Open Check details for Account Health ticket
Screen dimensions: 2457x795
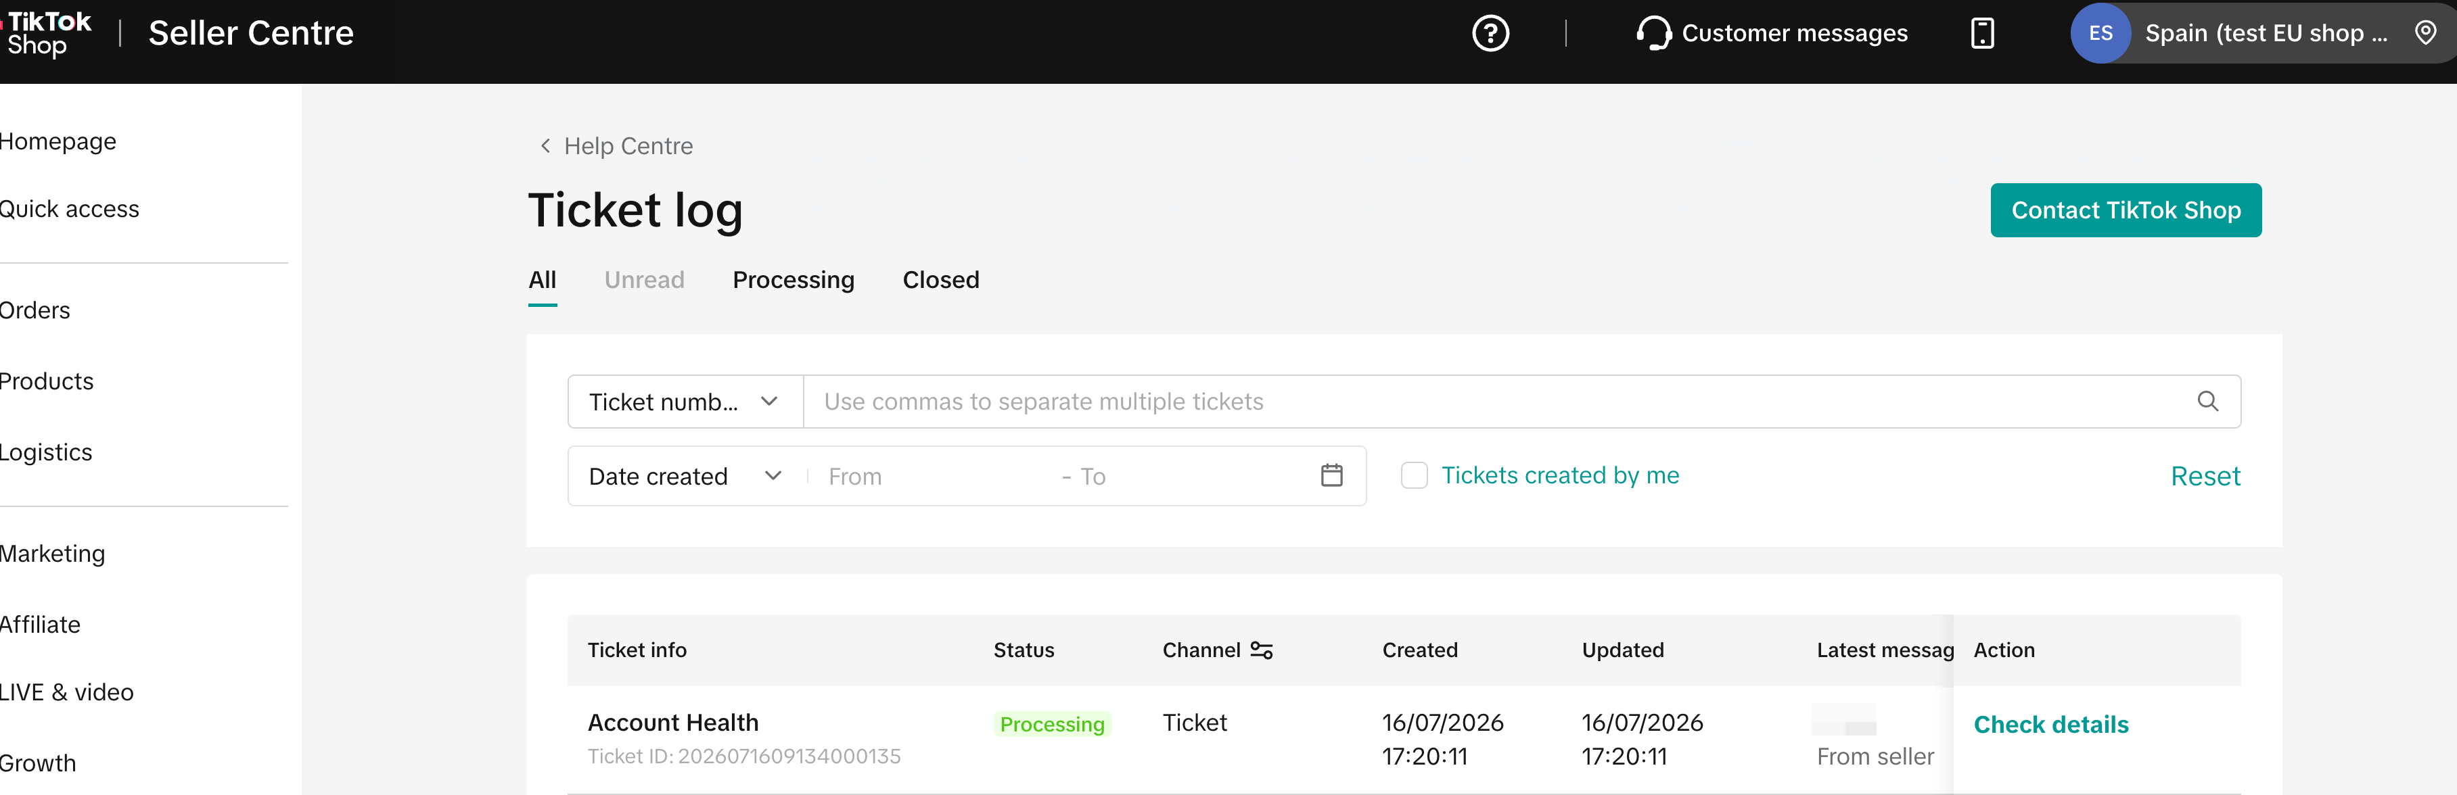2050,725
